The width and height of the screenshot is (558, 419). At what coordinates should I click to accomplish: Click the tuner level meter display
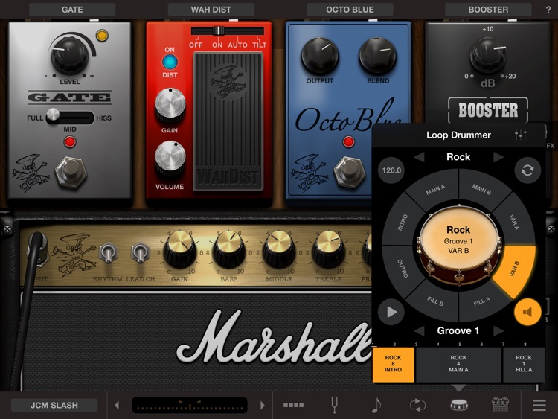[189, 405]
